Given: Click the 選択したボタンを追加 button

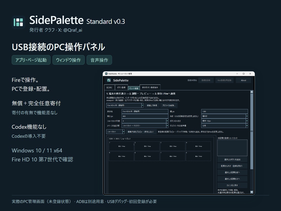Looking at the screenshot, I should [232, 159].
